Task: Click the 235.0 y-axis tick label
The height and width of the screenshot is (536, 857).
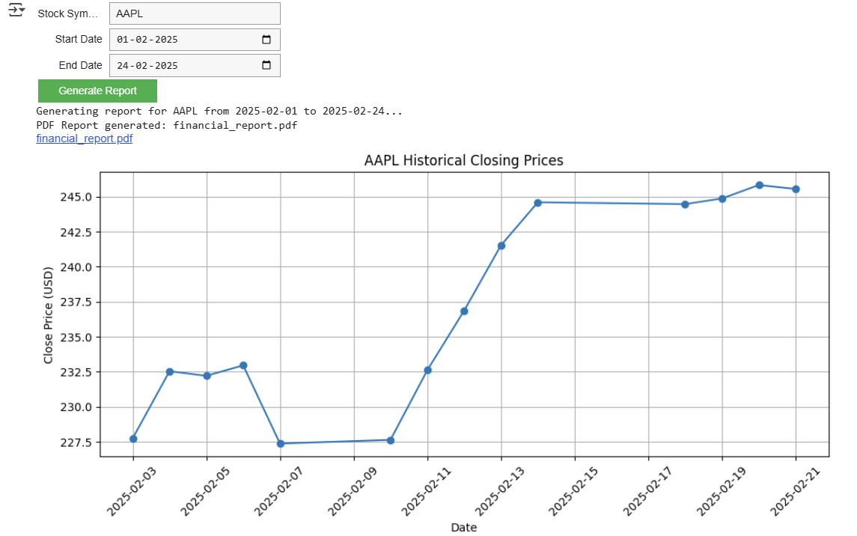Action: point(76,337)
